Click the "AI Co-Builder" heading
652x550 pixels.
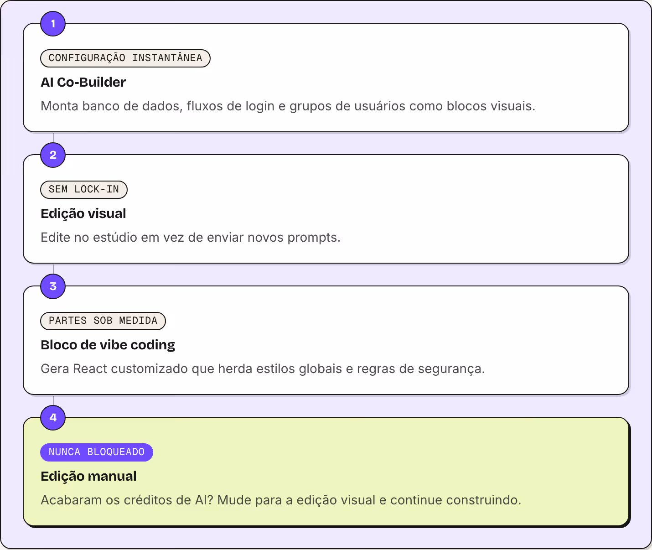click(83, 82)
